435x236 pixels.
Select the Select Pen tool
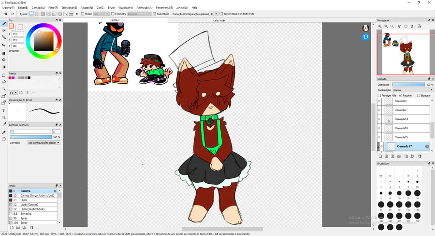click(4, 96)
